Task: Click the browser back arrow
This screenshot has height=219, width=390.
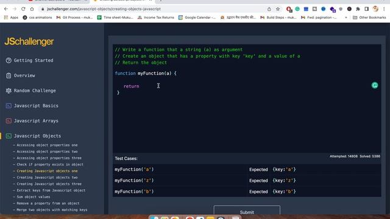Action: point(6,9)
